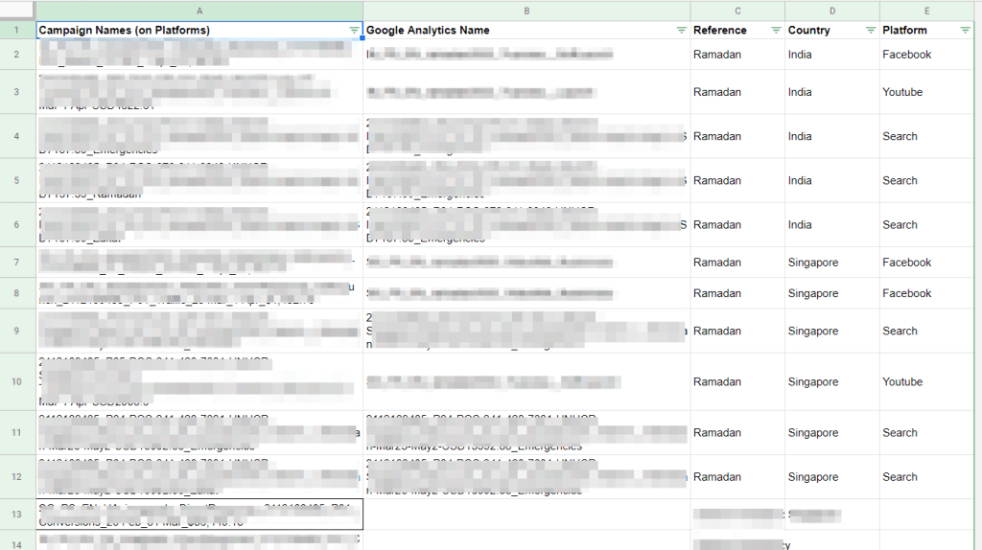Viewport: 982px width, 550px height.
Task: Open the Campaign Names column filter icon
Action: click(x=354, y=31)
